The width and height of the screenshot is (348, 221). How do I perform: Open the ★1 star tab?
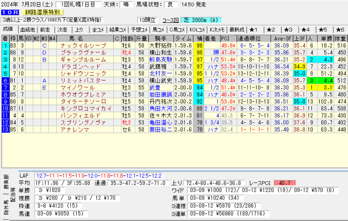pos(255,30)
